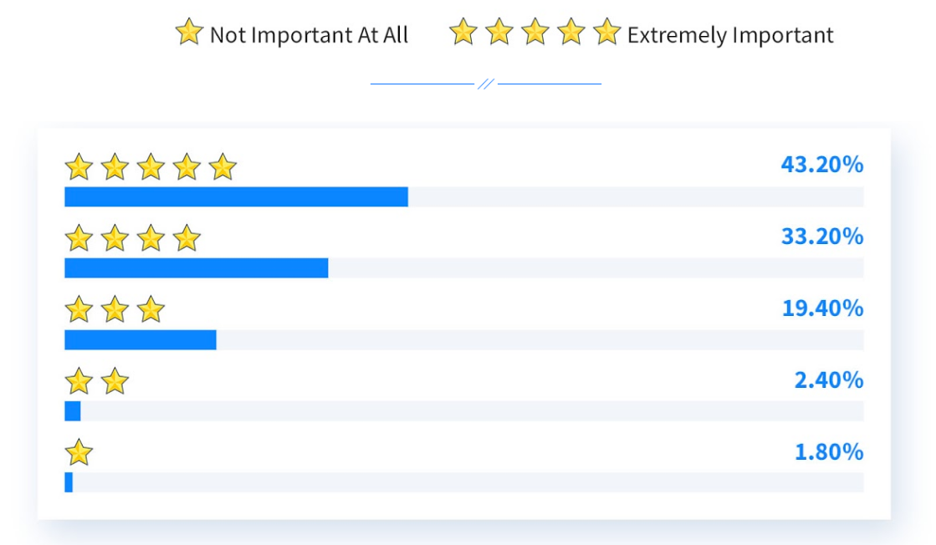Click the 33.20% percentage label
Image resolution: width=936 pixels, height=545 pixels.
(822, 237)
